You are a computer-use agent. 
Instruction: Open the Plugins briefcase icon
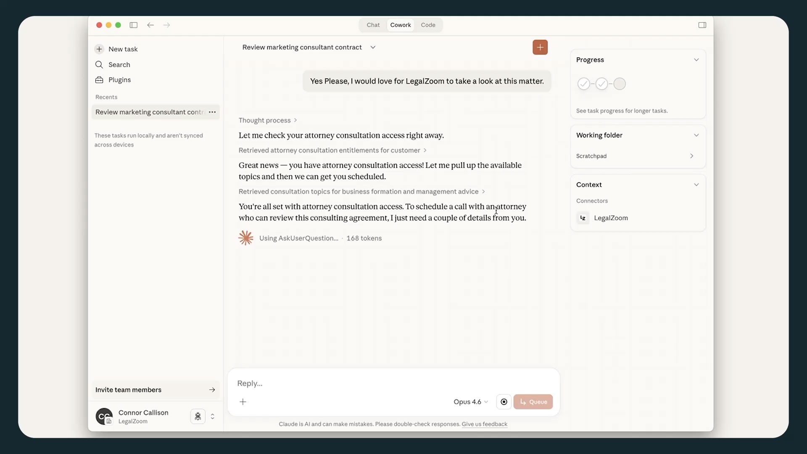99,80
